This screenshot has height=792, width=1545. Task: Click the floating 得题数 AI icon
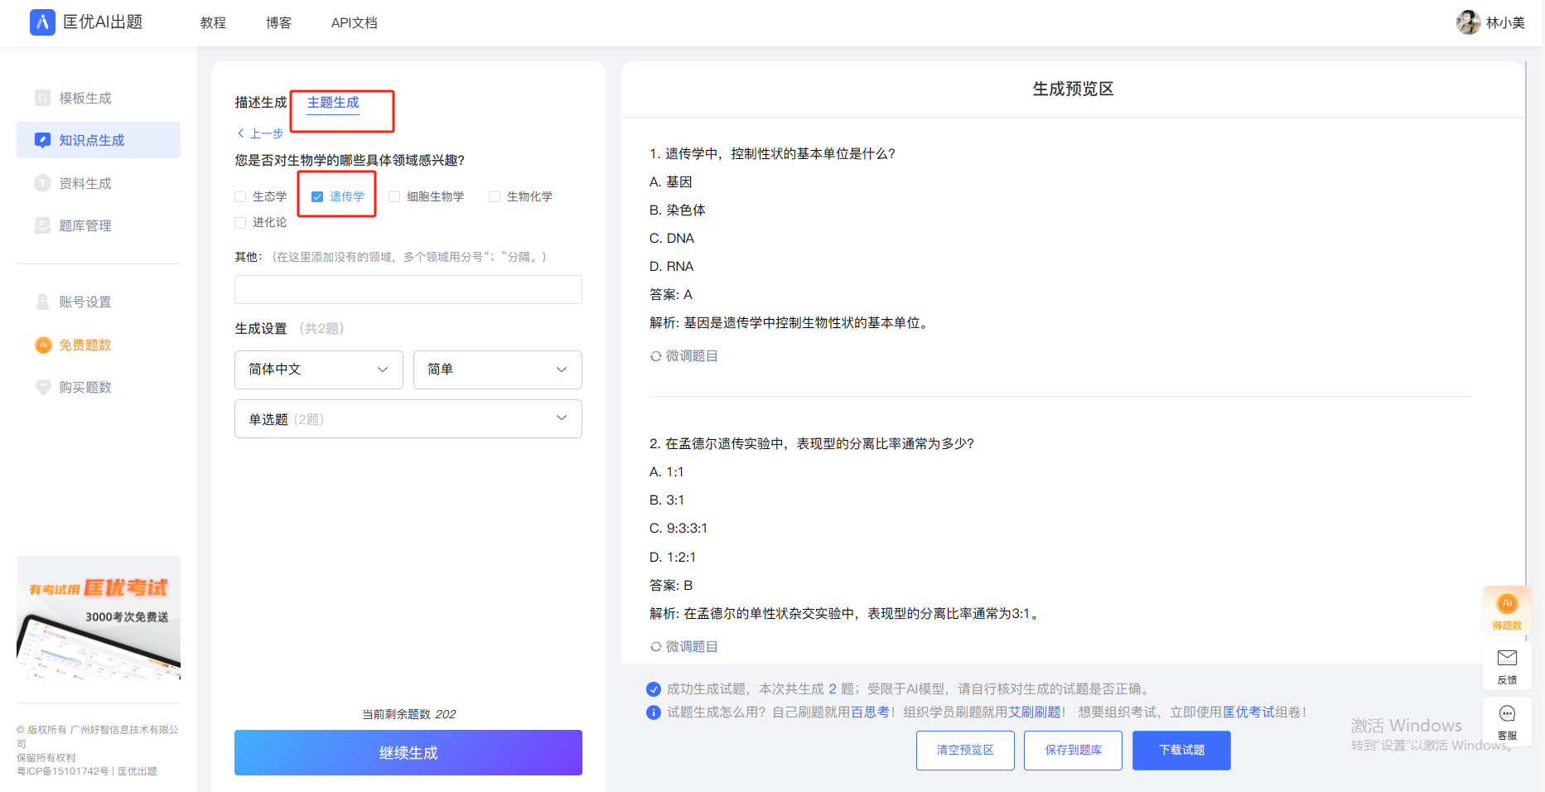coord(1507,603)
